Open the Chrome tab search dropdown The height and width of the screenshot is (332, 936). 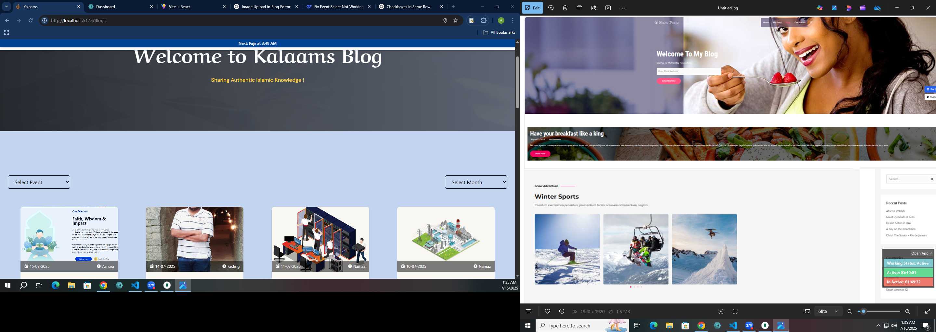pos(6,6)
